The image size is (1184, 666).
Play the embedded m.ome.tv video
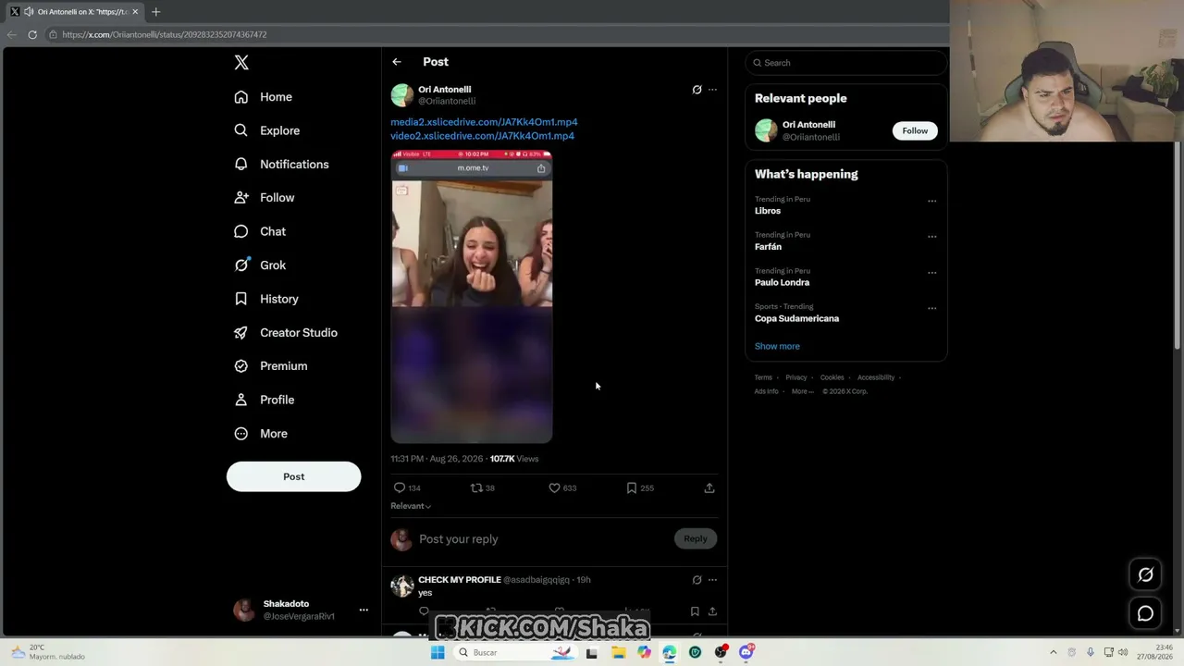472,297
